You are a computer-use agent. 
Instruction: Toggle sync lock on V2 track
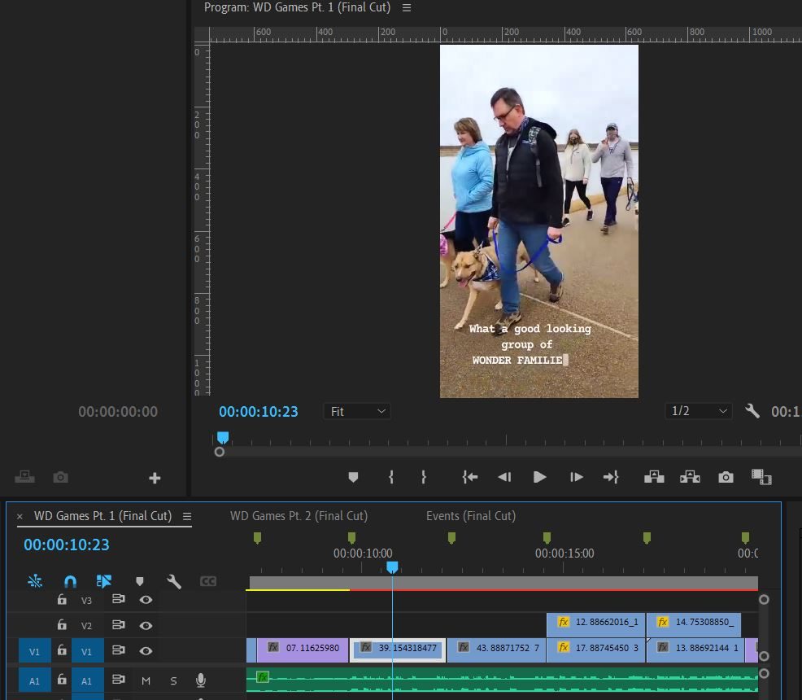[x=119, y=625]
